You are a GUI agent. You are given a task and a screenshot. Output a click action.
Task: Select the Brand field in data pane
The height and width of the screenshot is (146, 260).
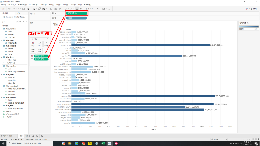coord(10,49)
